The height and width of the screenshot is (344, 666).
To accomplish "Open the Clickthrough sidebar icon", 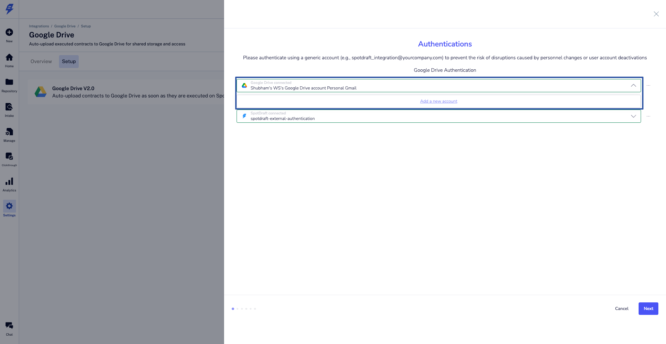I will coord(9,156).
